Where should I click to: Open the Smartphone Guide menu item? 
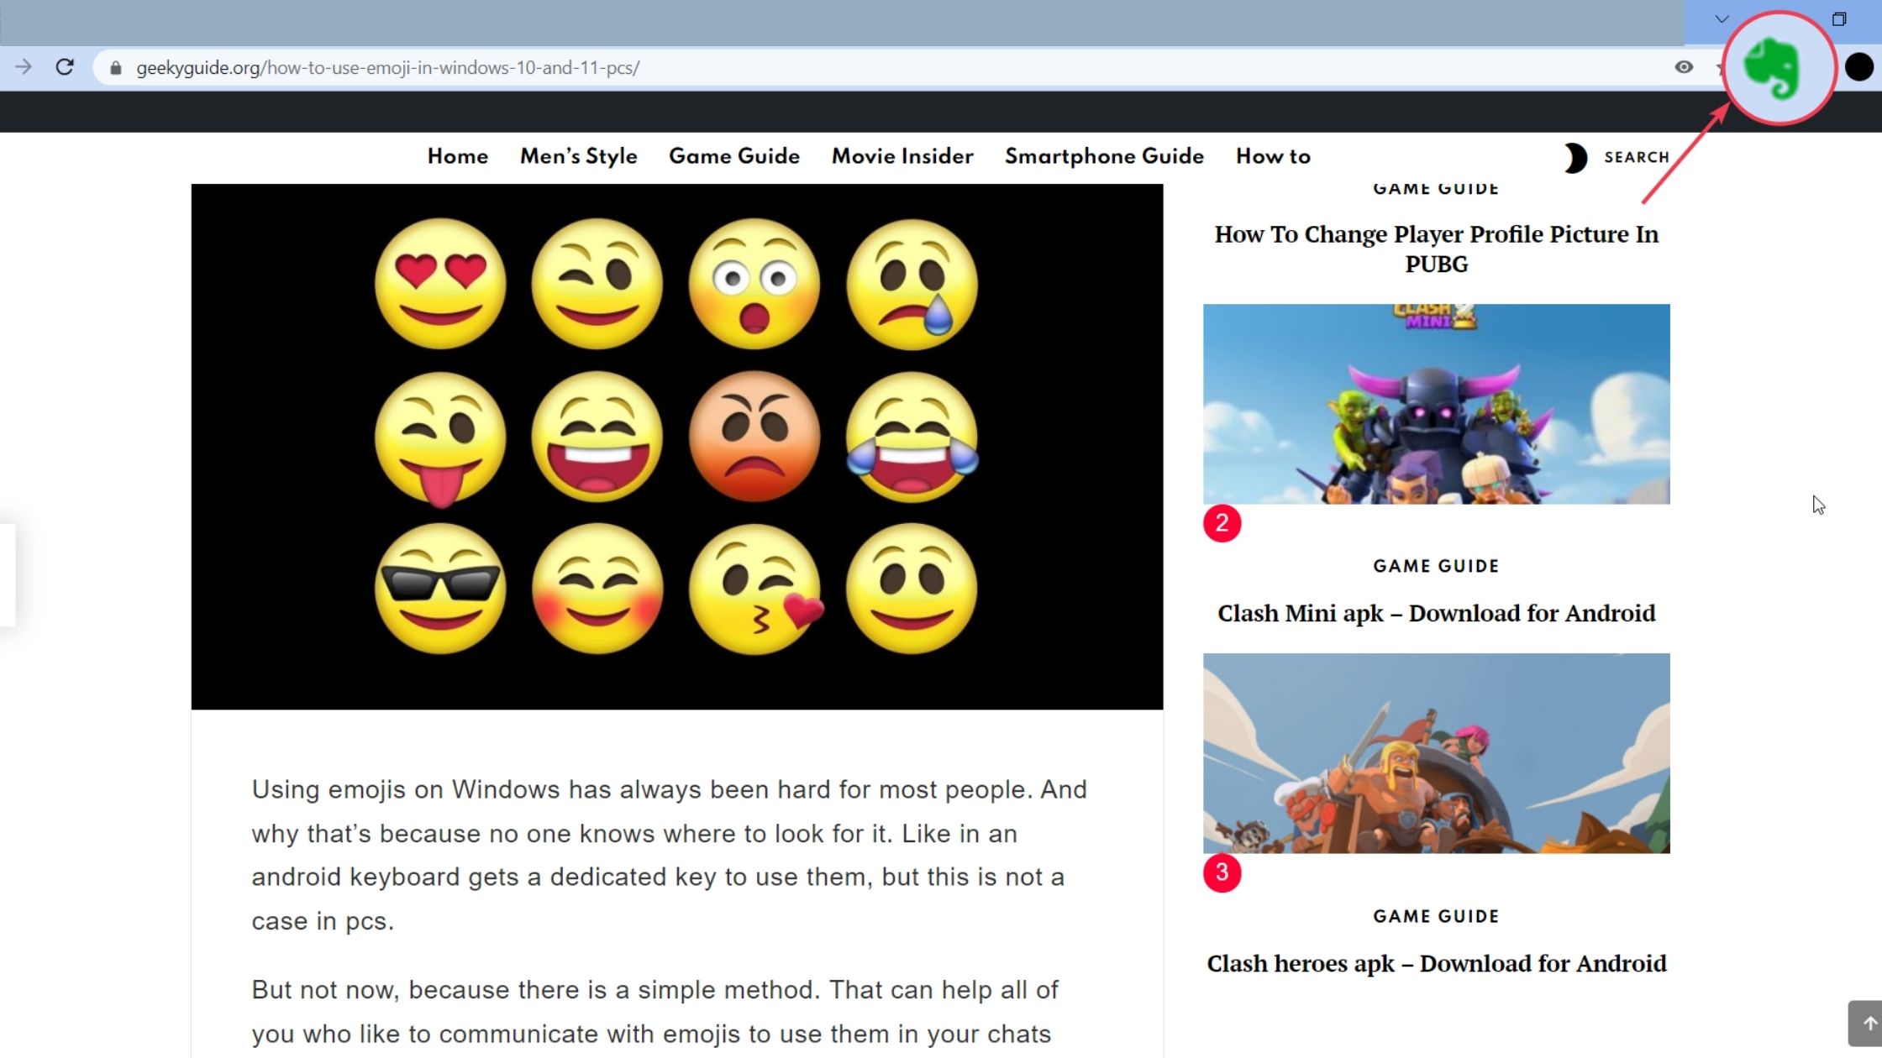1104,156
